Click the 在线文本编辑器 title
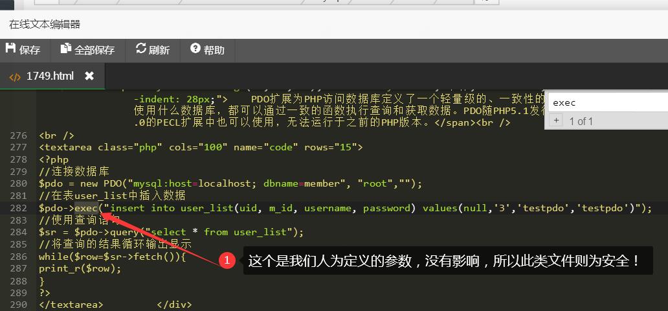Image resolution: width=668 pixels, height=311 pixels. (45, 25)
